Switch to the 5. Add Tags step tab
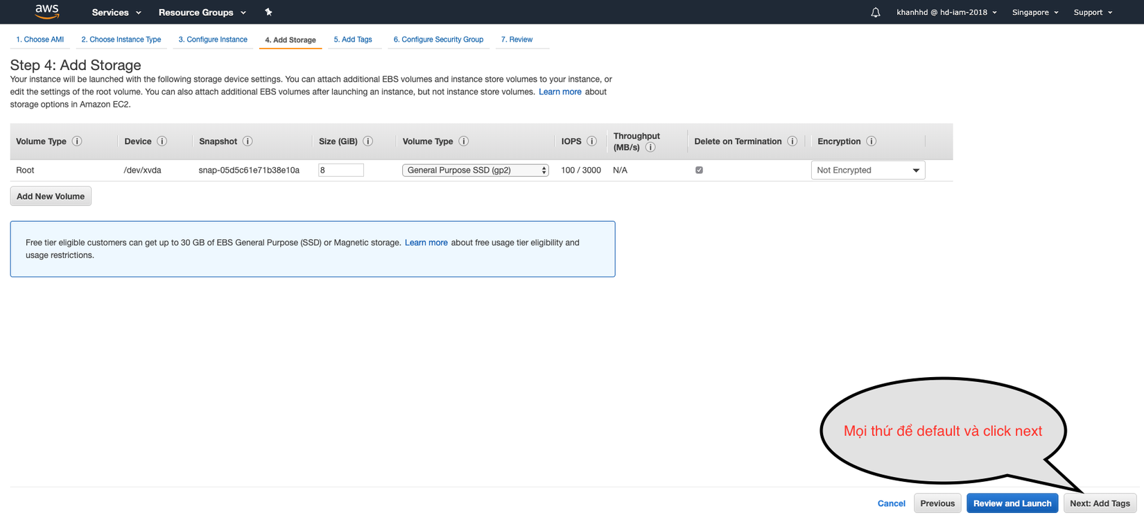Screen dimensions: 1144x522 pos(353,40)
